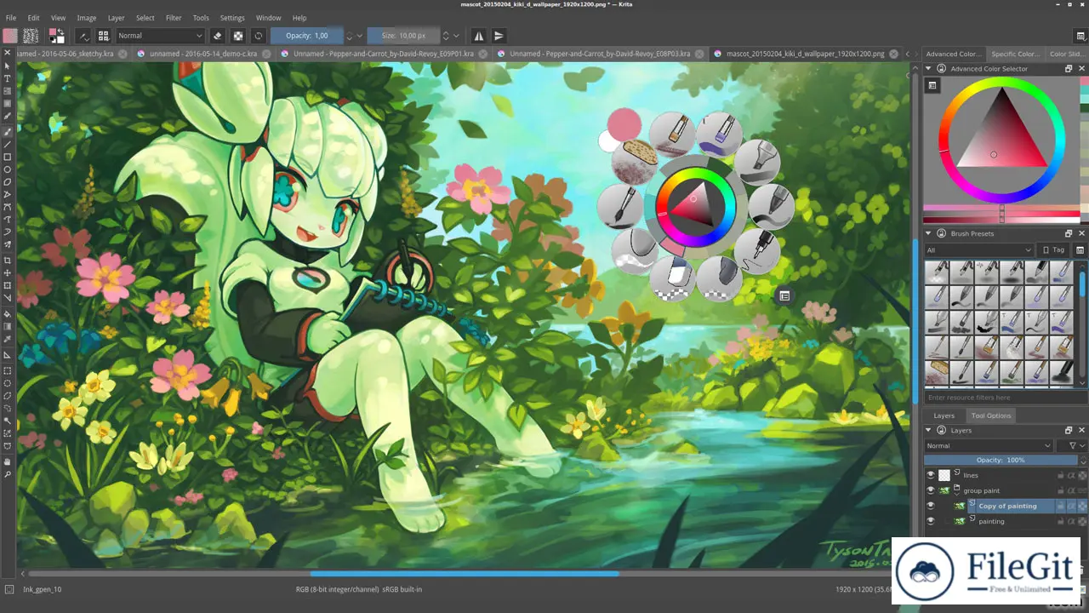This screenshot has width=1089, height=613.
Task: Select the Calligraphy tool
Action: coord(8,117)
